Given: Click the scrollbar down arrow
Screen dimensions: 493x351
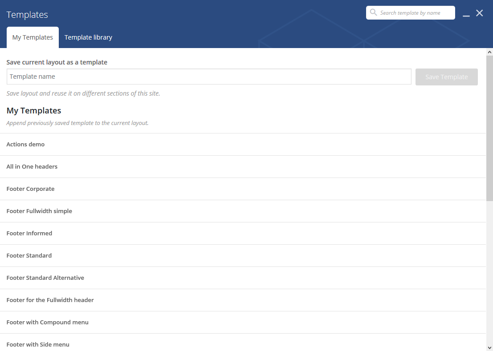Looking at the screenshot, I should tap(489, 347).
